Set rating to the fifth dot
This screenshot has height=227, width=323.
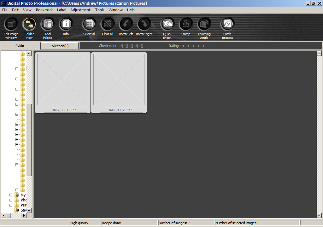[x=203, y=46]
